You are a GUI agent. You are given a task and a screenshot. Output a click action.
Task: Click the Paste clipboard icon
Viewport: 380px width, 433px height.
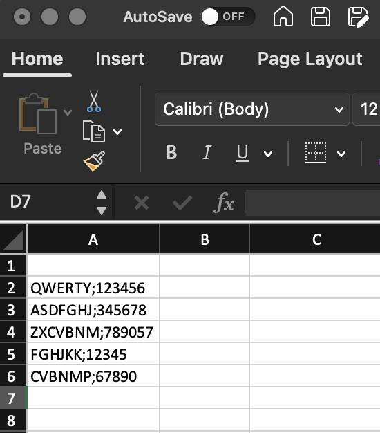point(38,113)
